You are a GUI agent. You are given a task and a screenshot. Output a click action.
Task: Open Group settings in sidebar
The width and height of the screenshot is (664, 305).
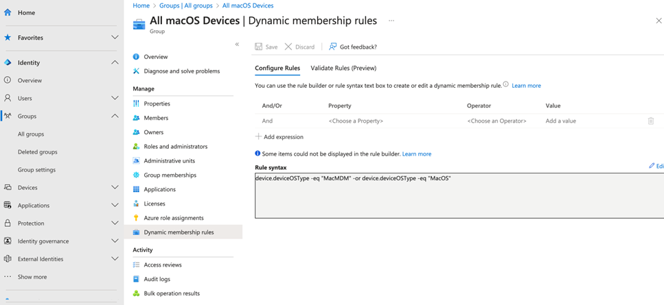pyautogui.click(x=37, y=170)
